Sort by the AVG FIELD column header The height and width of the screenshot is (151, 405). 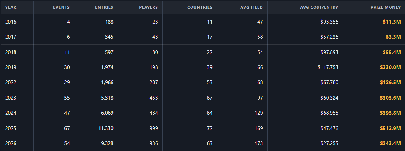pyautogui.click(x=251, y=7)
